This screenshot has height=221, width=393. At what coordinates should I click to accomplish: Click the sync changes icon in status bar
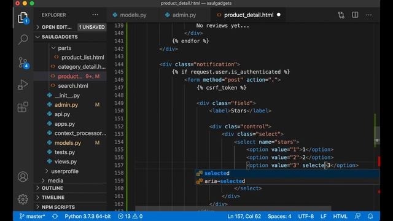(x=55, y=216)
